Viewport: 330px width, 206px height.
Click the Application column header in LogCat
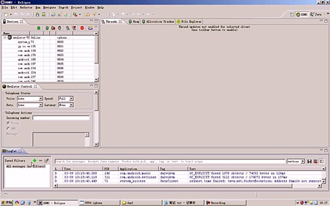click(138, 169)
